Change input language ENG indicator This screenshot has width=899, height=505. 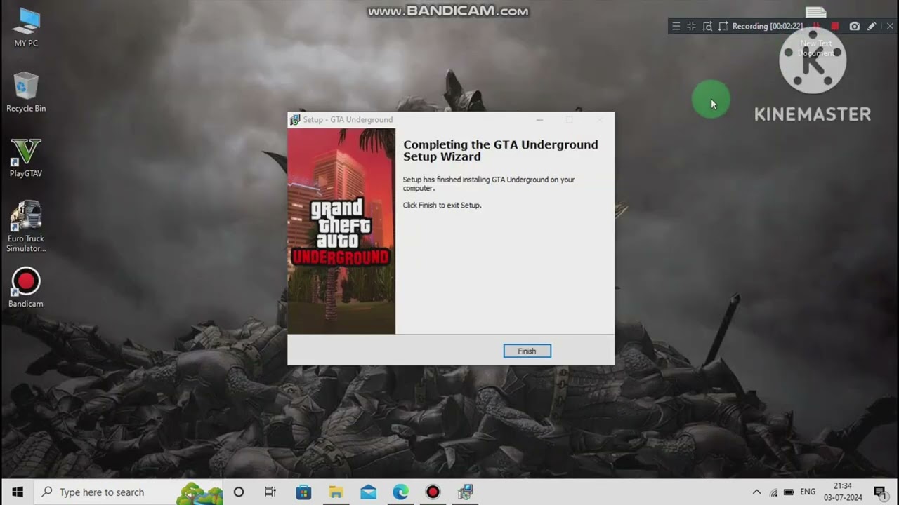[x=808, y=492]
